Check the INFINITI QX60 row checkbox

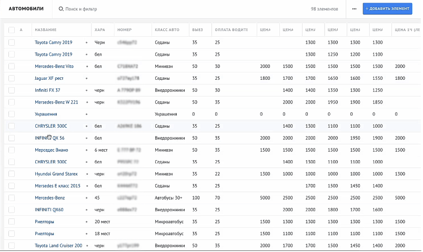point(12,209)
